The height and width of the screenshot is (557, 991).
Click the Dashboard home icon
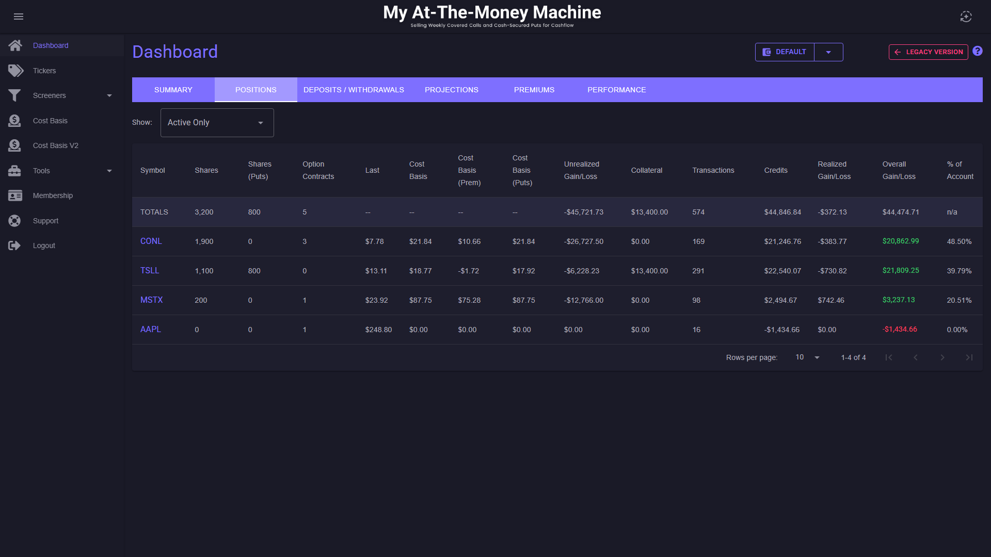[15, 45]
